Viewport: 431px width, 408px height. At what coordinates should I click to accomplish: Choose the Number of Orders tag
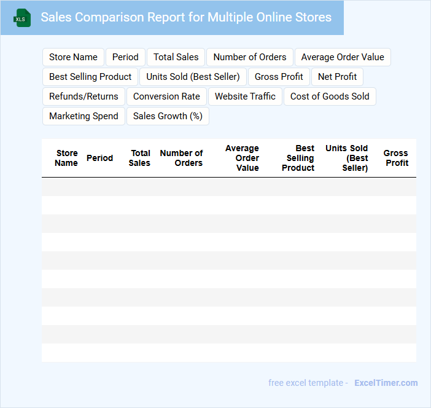pyautogui.click(x=249, y=57)
